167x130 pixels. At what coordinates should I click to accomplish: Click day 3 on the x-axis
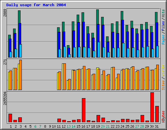pos(21,126)
